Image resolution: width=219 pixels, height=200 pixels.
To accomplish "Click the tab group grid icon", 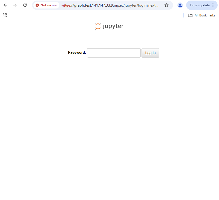I will pyautogui.click(x=4, y=15).
